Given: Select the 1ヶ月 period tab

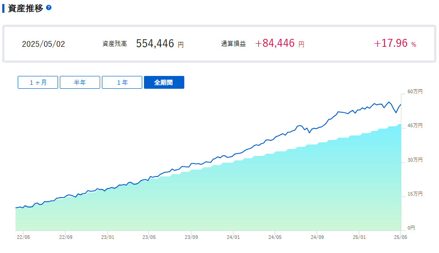Looking at the screenshot, I should pos(38,82).
